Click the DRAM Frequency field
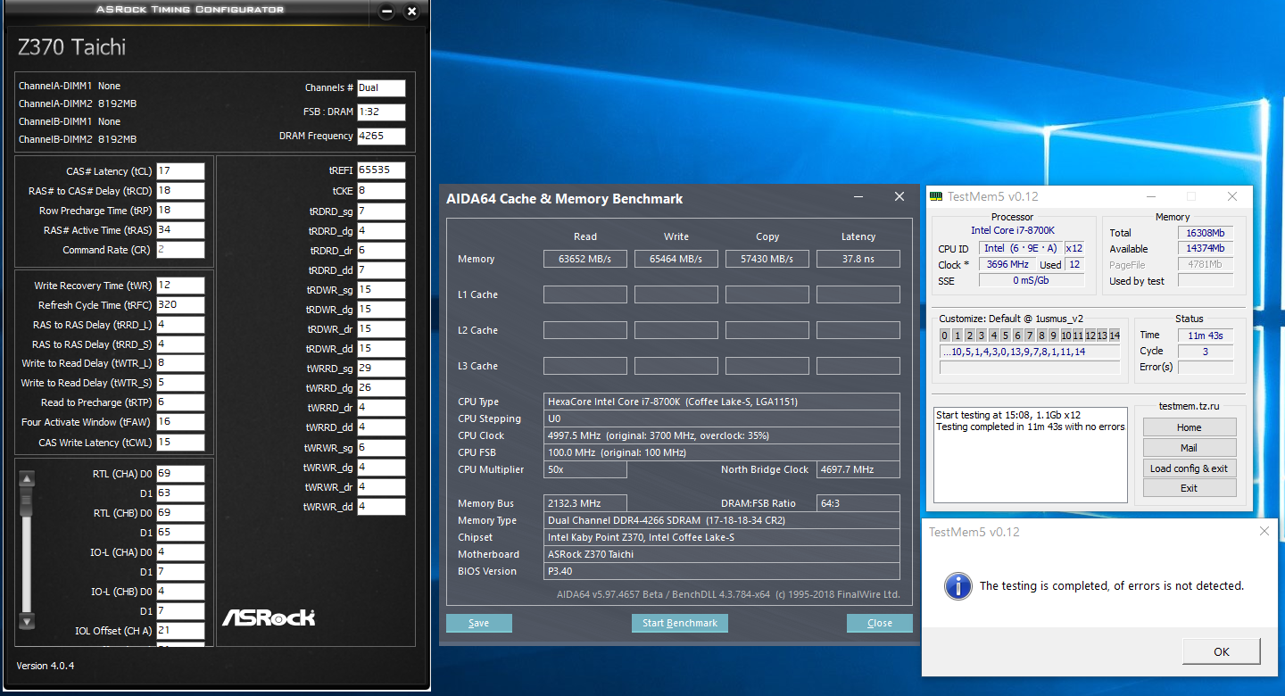This screenshot has height=696, width=1285. (381, 137)
